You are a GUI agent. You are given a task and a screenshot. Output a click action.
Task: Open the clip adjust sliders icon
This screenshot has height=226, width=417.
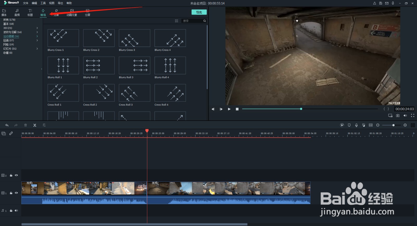tap(44, 125)
